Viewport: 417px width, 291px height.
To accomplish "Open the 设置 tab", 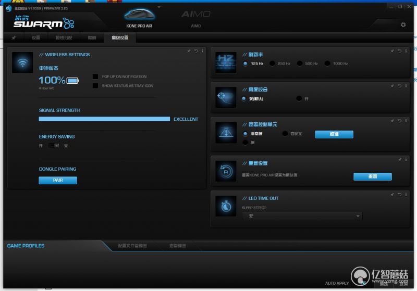I will (36, 37).
